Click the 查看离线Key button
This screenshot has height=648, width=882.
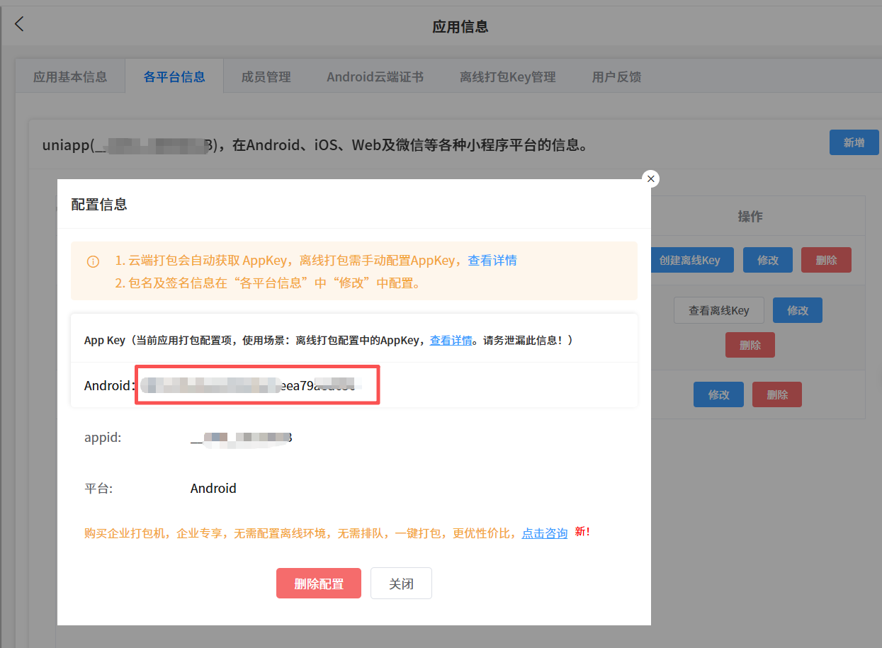718,310
